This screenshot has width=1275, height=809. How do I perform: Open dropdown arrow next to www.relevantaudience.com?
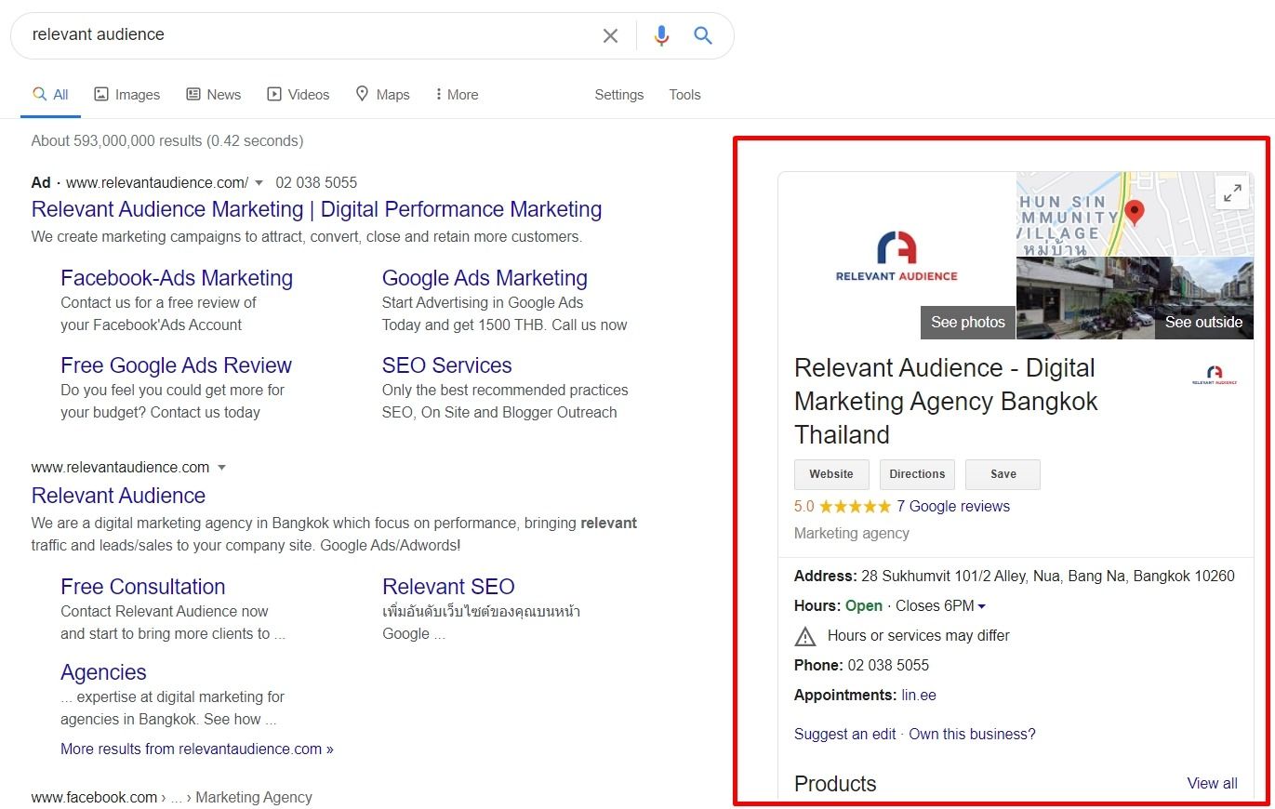tap(221, 468)
